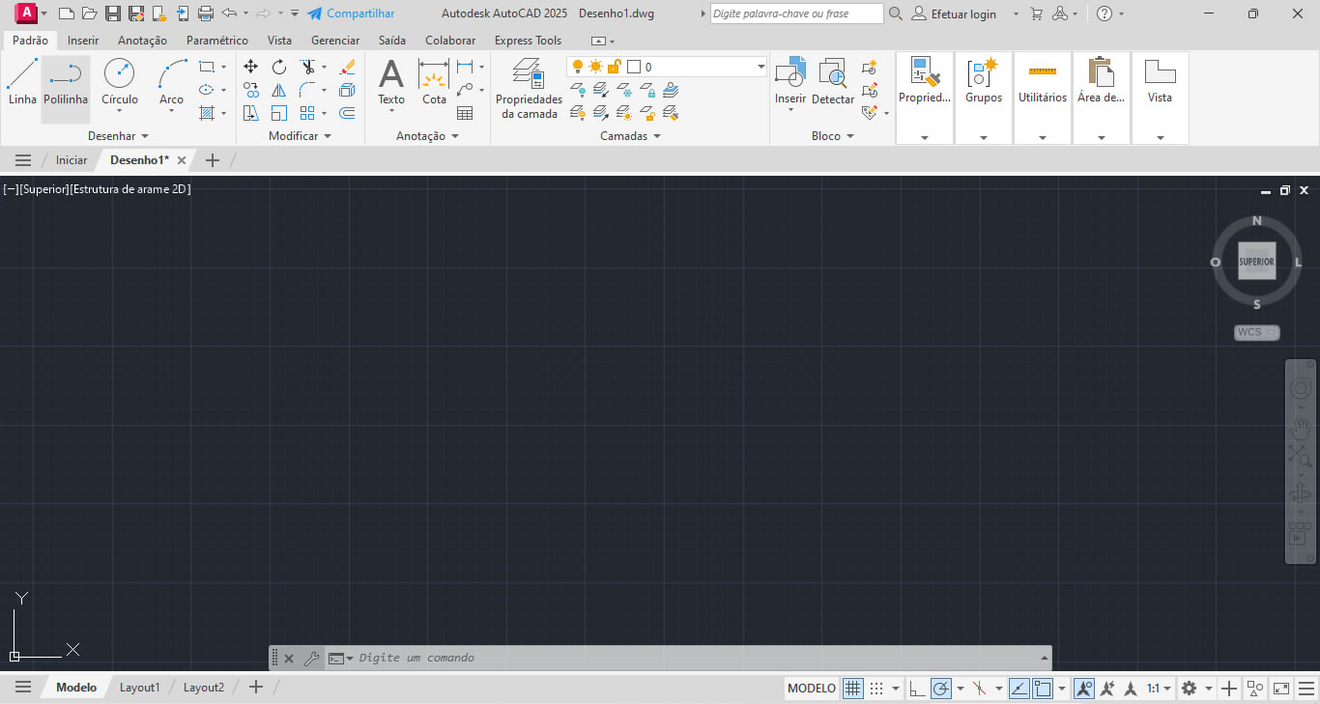Toggle snap mode dotted grid icon

pos(876,689)
